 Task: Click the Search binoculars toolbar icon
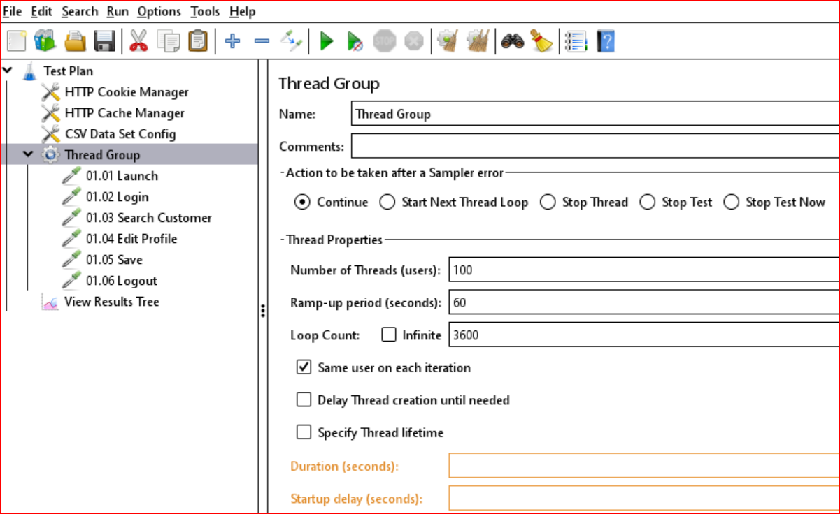[513, 41]
